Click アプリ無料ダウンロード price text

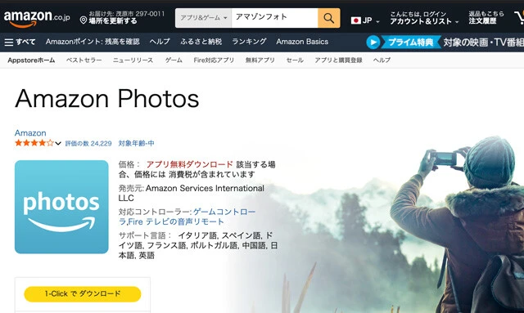coord(189,164)
